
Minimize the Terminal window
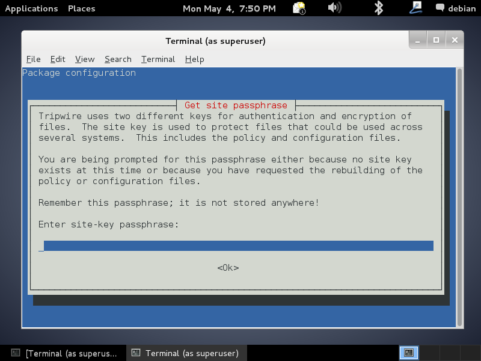pos(417,40)
